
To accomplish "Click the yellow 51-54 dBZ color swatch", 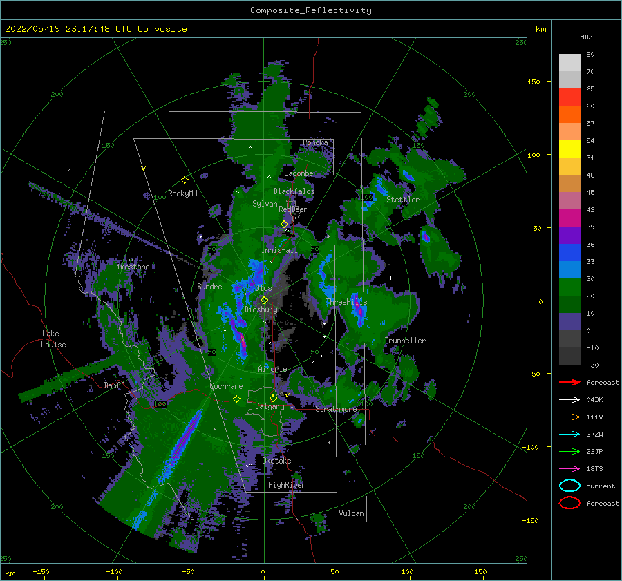I will coord(569,149).
